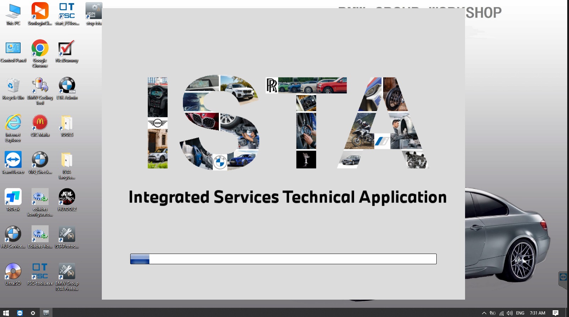Click the 7:31 AM taskbar clock

[537, 313]
